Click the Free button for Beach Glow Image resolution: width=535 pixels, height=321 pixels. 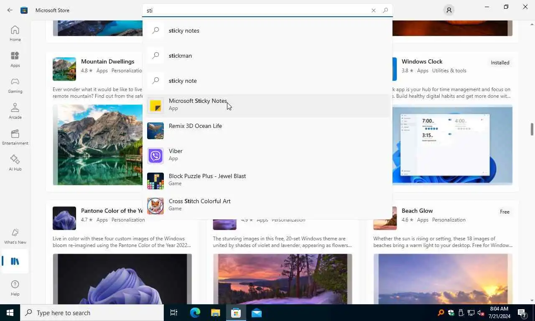pyautogui.click(x=504, y=212)
